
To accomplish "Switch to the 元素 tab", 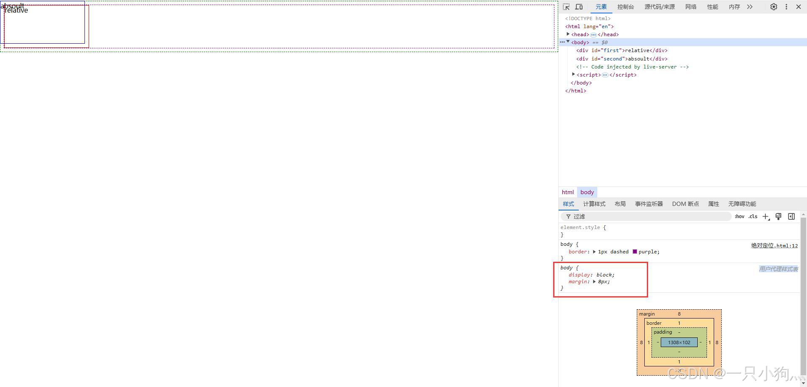I will [601, 7].
